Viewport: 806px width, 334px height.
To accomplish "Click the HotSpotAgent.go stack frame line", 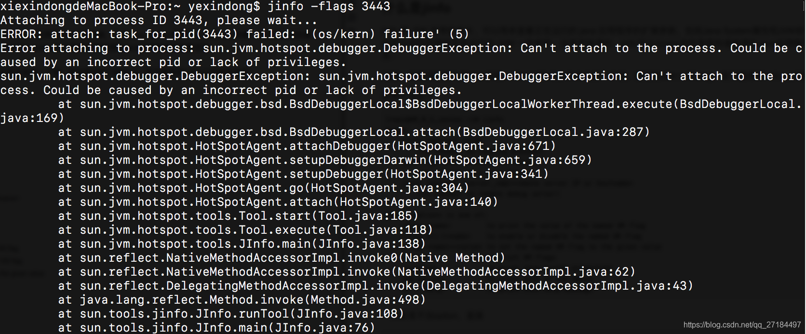I will (x=264, y=188).
